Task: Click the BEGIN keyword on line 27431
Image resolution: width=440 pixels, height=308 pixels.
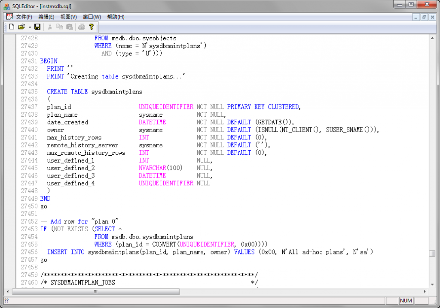Action: point(49,61)
